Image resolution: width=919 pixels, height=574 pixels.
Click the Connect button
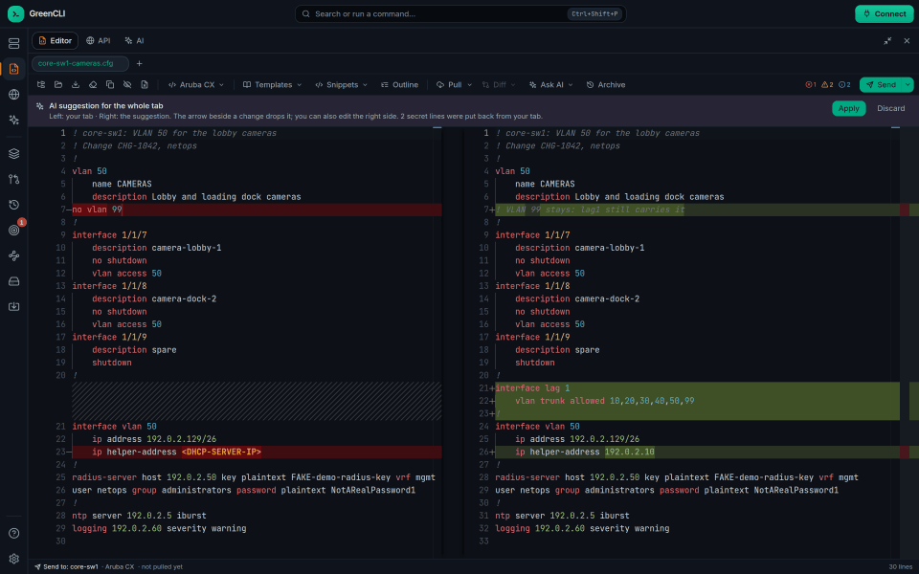(x=884, y=14)
